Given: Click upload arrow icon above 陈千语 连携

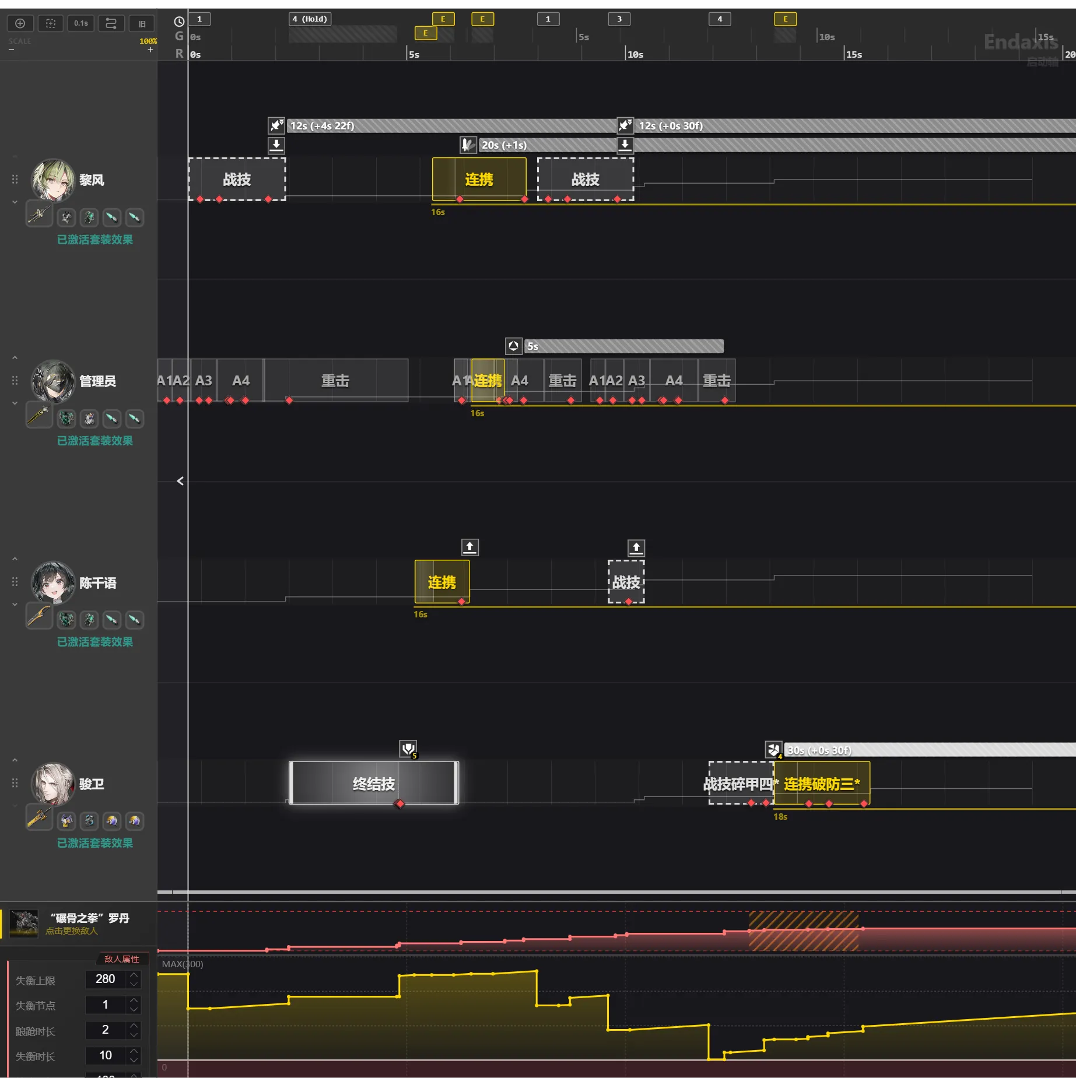Looking at the screenshot, I should click(469, 547).
